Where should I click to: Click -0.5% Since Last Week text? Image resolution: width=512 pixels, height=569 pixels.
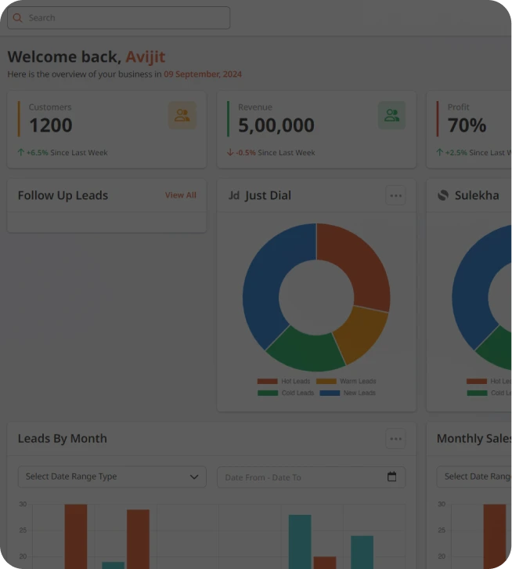[276, 152]
